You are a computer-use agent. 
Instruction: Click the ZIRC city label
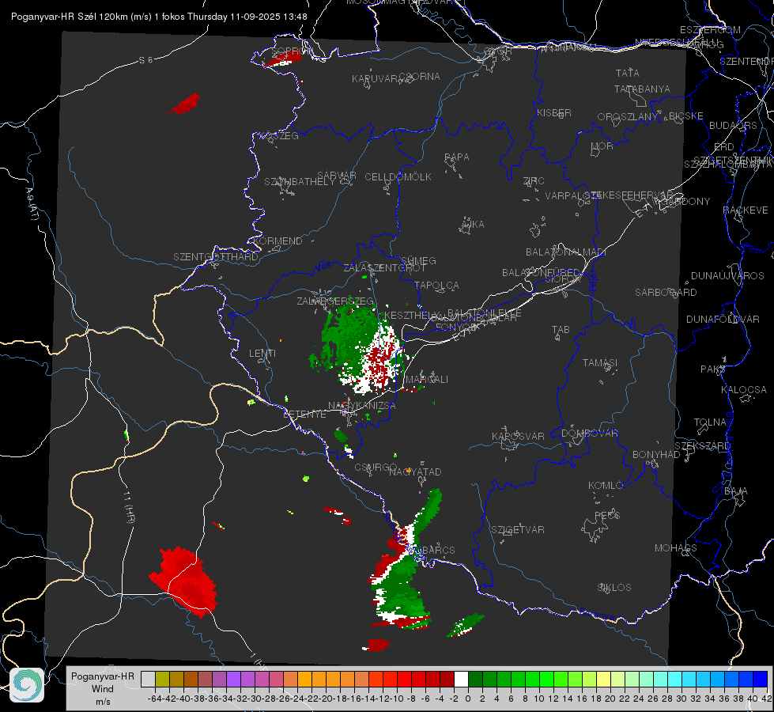tap(534, 181)
